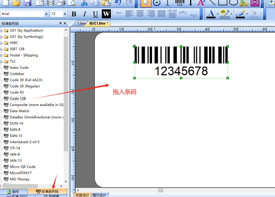Toggle italic formatting

click(x=85, y=14)
